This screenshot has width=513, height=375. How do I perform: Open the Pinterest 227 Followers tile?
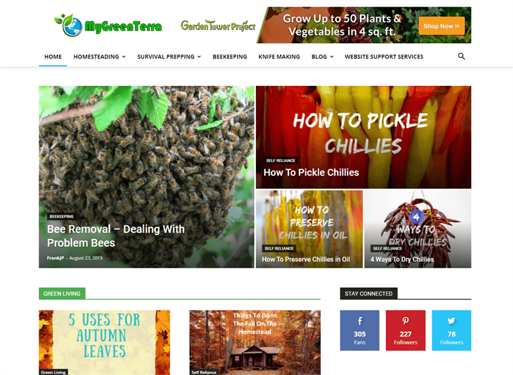406,330
